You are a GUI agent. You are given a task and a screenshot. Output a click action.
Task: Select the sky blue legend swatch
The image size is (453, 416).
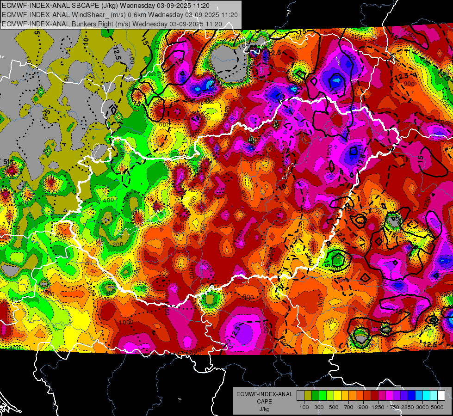(x=419, y=395)
